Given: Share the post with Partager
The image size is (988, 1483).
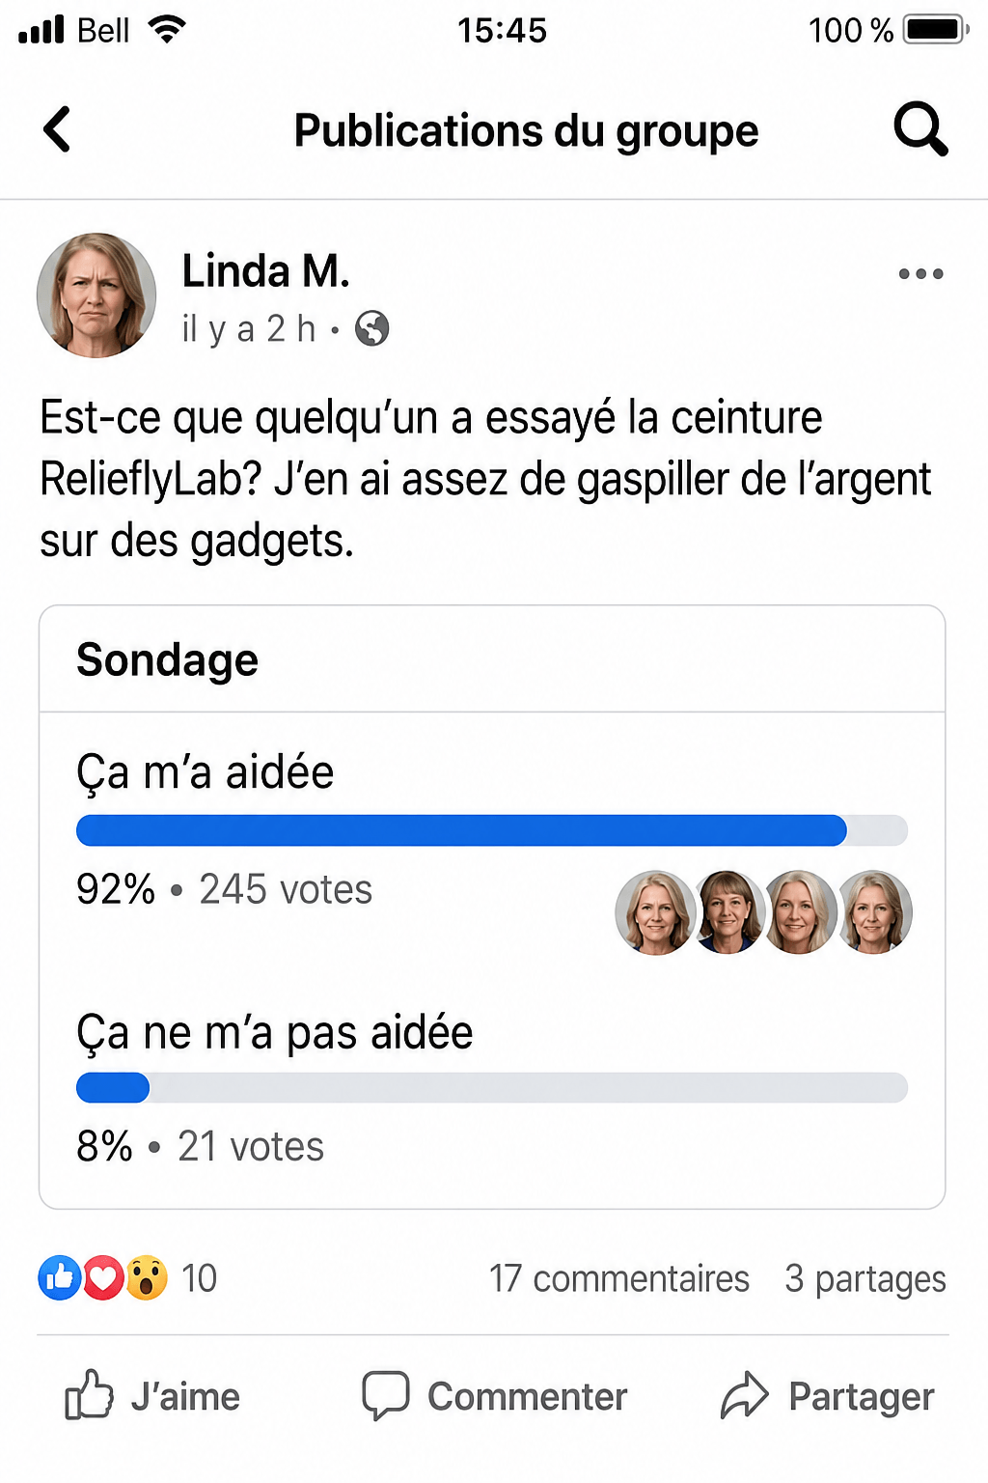Looking at the screenshot, I should [x=828, y=1396].
